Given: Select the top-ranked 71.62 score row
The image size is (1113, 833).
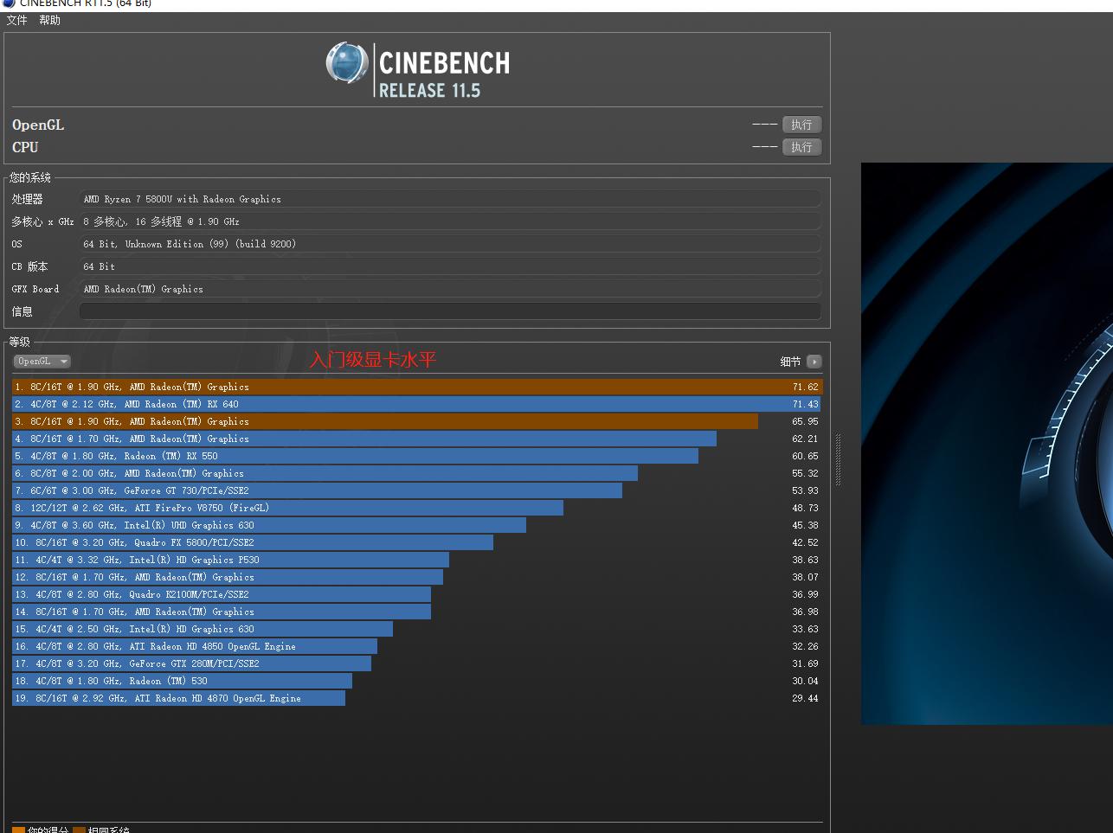Looking at the screenshot, I should 415,387.
